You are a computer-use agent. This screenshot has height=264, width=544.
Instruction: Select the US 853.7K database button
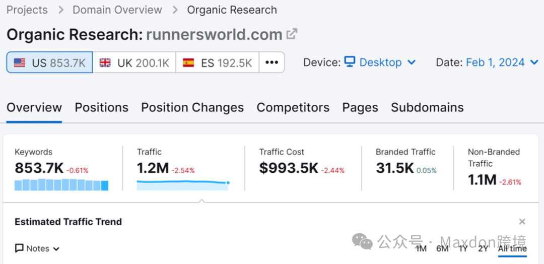click(49, 62)
